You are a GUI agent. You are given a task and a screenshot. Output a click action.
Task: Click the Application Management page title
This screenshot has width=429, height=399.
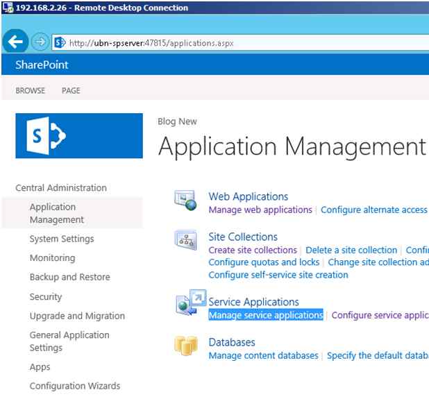[292, 146]
